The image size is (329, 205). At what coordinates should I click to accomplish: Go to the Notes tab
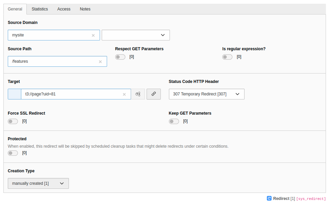85,9
